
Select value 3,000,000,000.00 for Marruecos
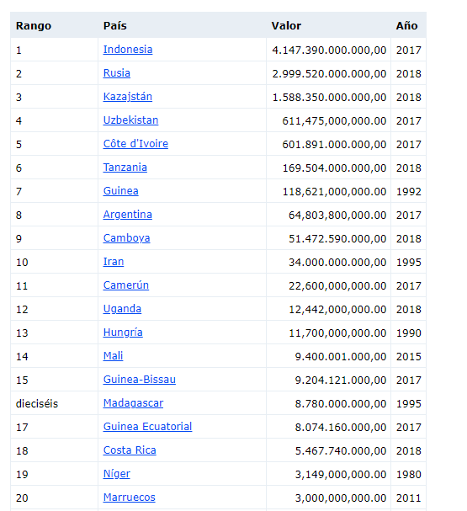click(x=341, y=498)
